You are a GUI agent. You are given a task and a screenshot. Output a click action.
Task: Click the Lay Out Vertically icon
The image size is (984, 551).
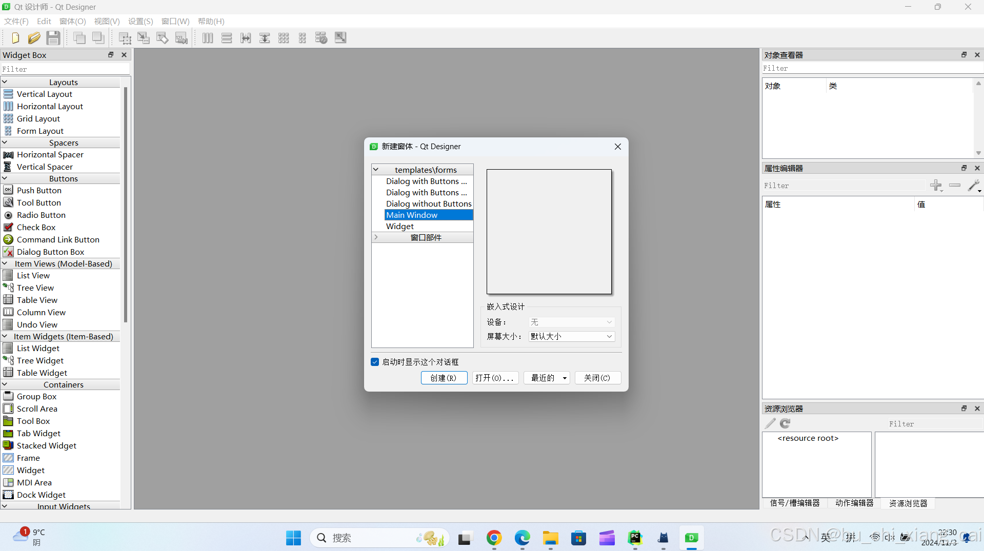coord(227,38)
